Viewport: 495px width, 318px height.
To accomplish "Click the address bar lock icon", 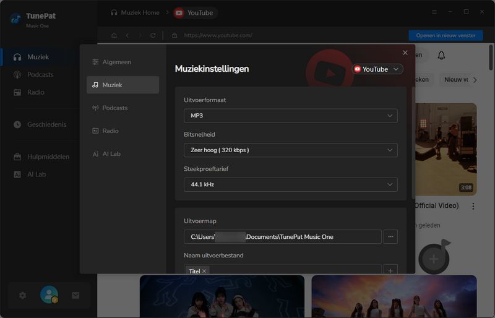I will click(174, 35).
